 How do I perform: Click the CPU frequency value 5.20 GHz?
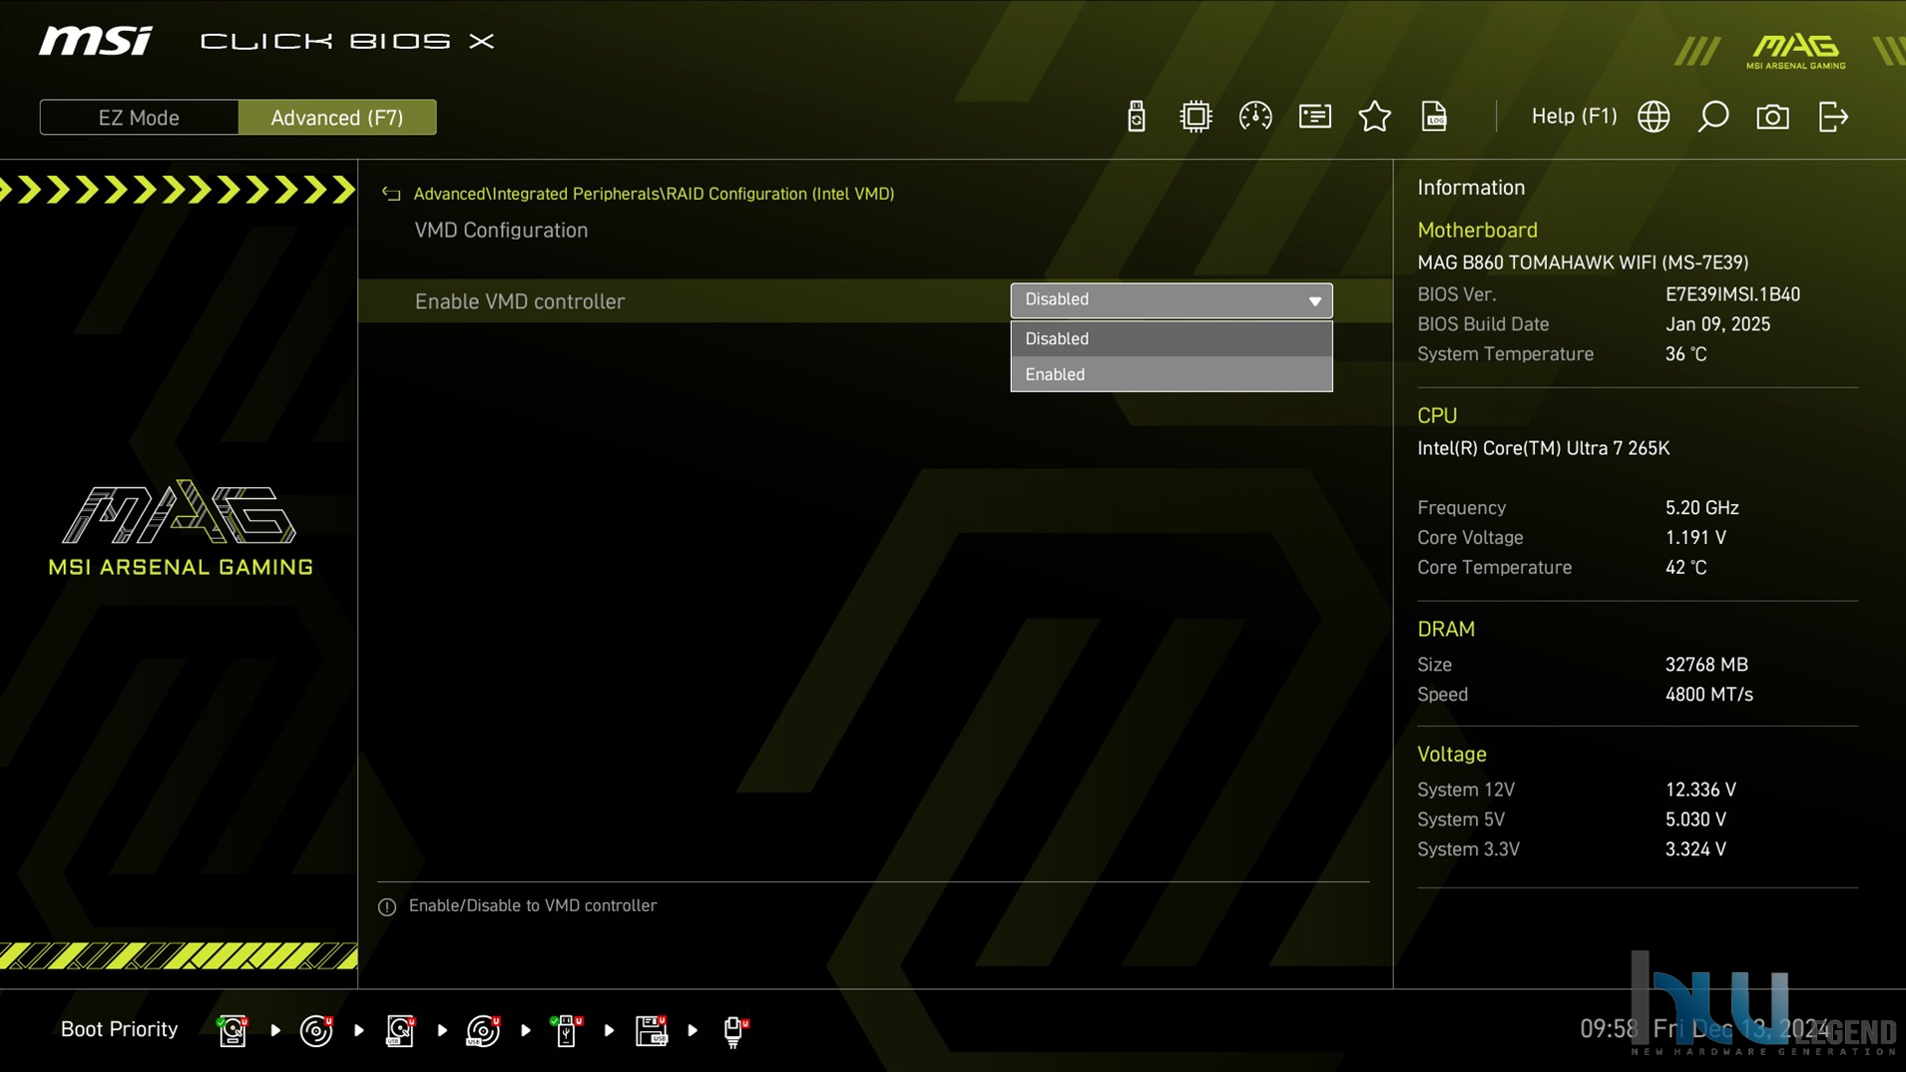click(x=1701, y=508)
